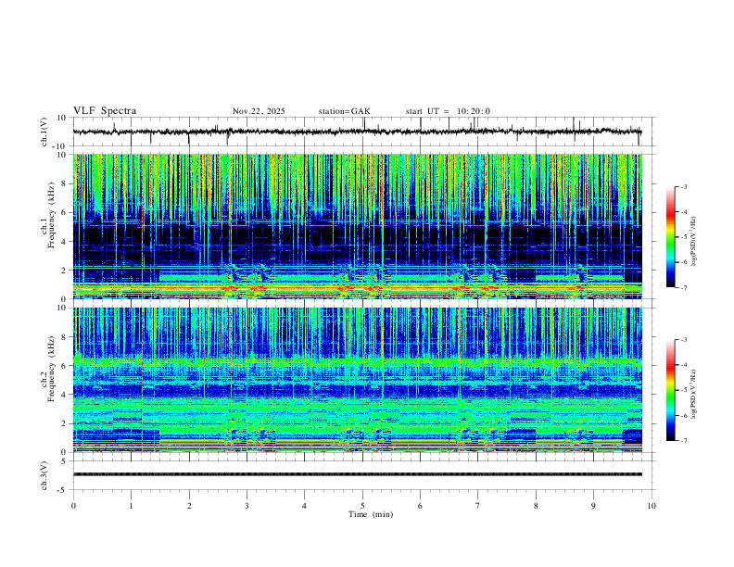Screen dimensions: 734x567
Task: Click the '-7' label on ch.1 color bar
Action: click(683, 287)
